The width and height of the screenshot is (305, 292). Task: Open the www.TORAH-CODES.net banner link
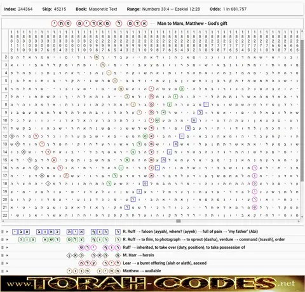click(152, 284)
